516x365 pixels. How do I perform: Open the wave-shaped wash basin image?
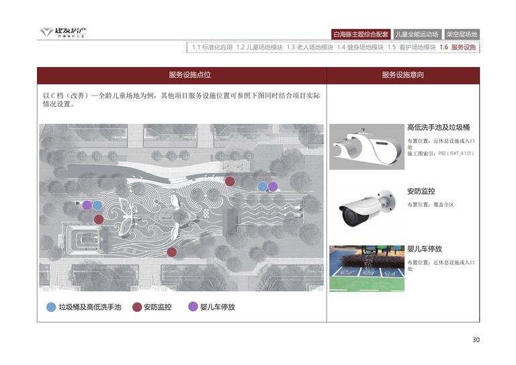pos(367,147)
